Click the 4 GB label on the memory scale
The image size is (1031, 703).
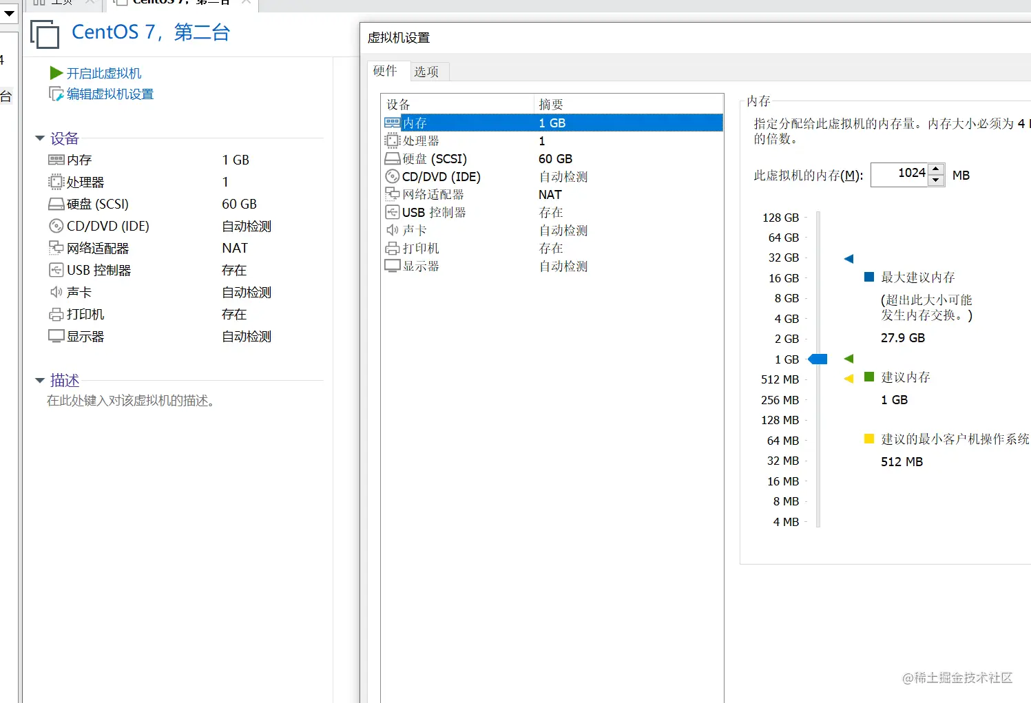pos(787,319)
